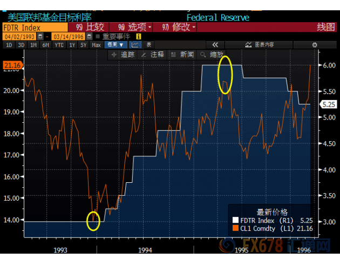Click the 21.16 left axis price tag
This screenshot has width=340, height=265.
pos(12,65)
